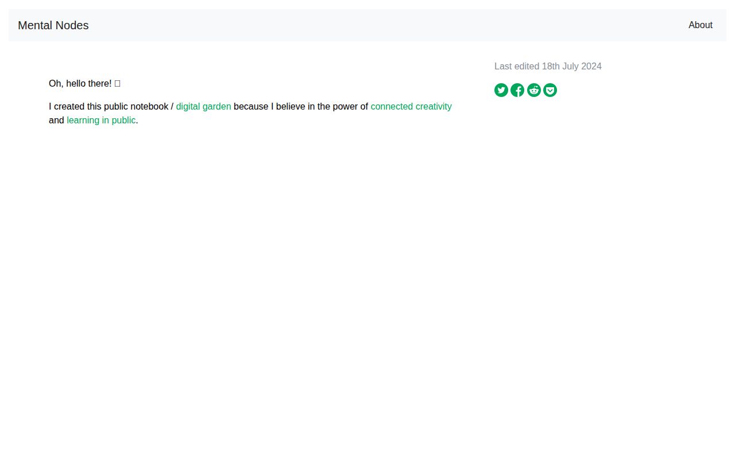Click text "because I believe in the power of"
The image size is (735, 459).
[x=300, y=107]
